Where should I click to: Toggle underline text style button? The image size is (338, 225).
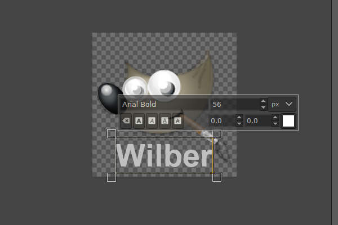point(164,121)
